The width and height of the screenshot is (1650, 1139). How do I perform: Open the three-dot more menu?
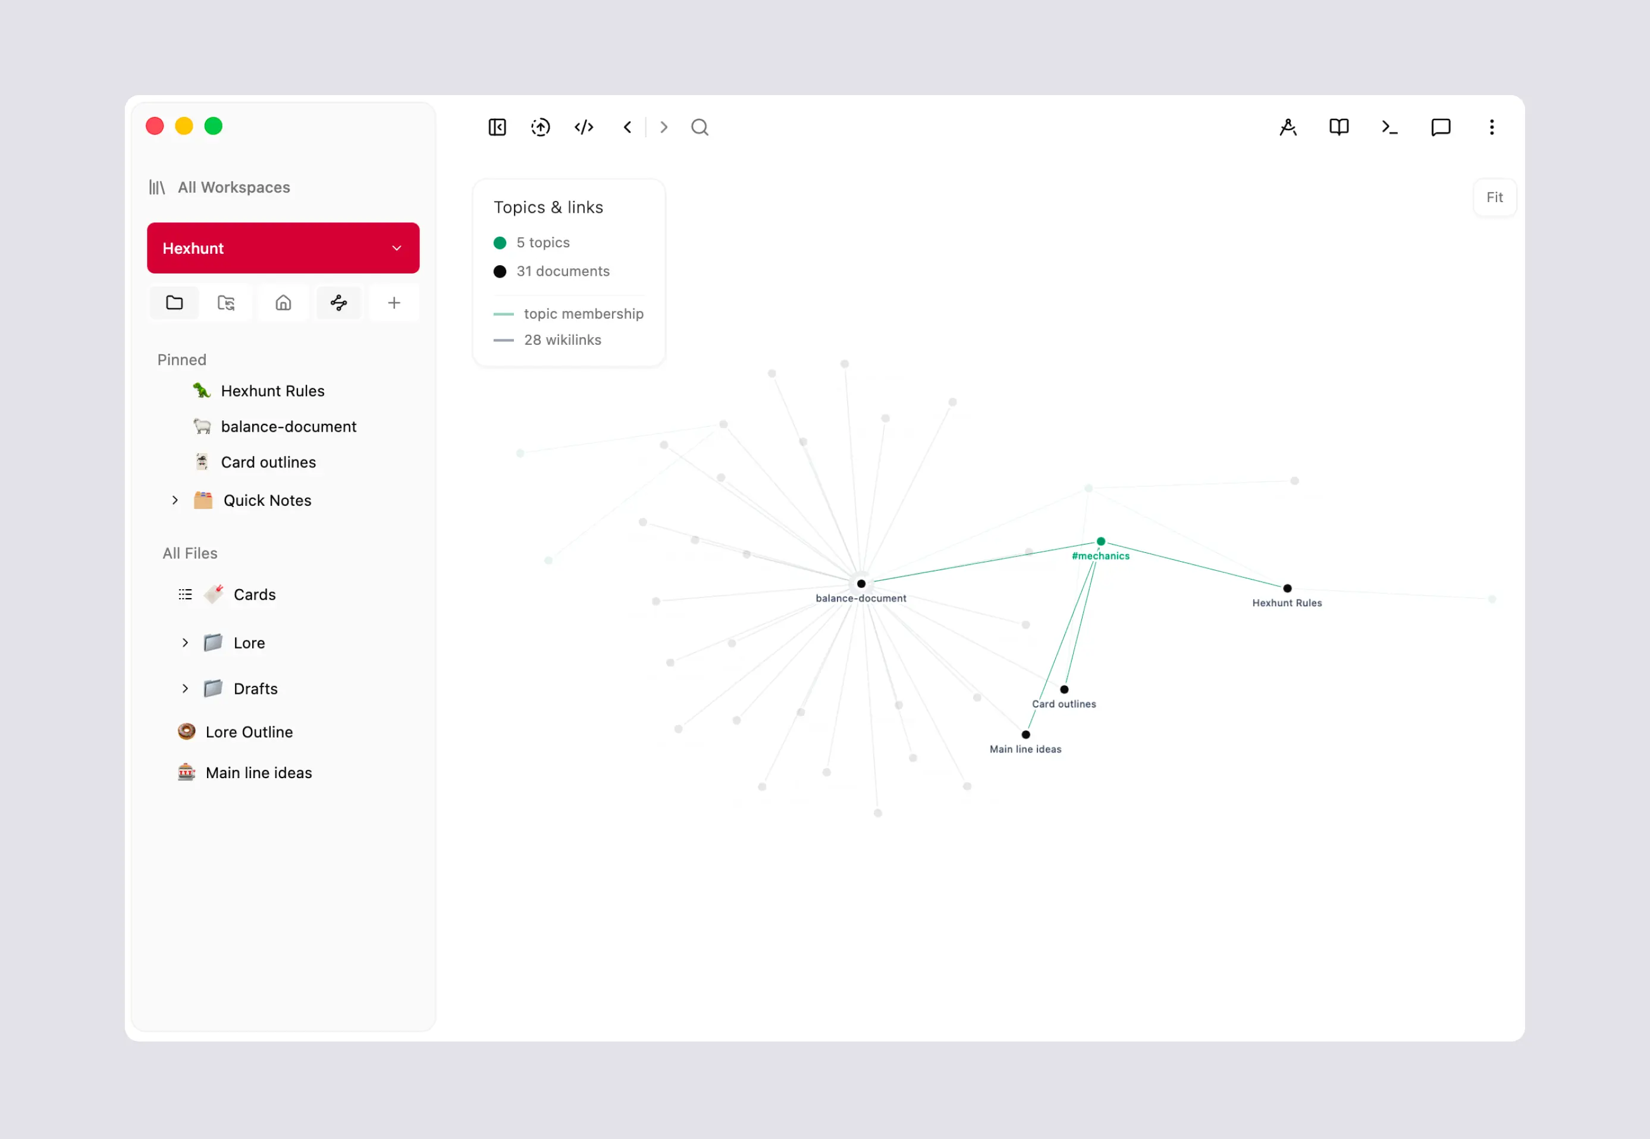[x=1492, y=127]
